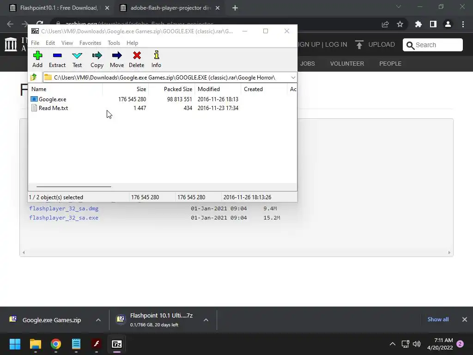Viewport: 473px width, 355px height.
Task: Open the Notepad taskbar icon
Action: click(x=76, y=344)
